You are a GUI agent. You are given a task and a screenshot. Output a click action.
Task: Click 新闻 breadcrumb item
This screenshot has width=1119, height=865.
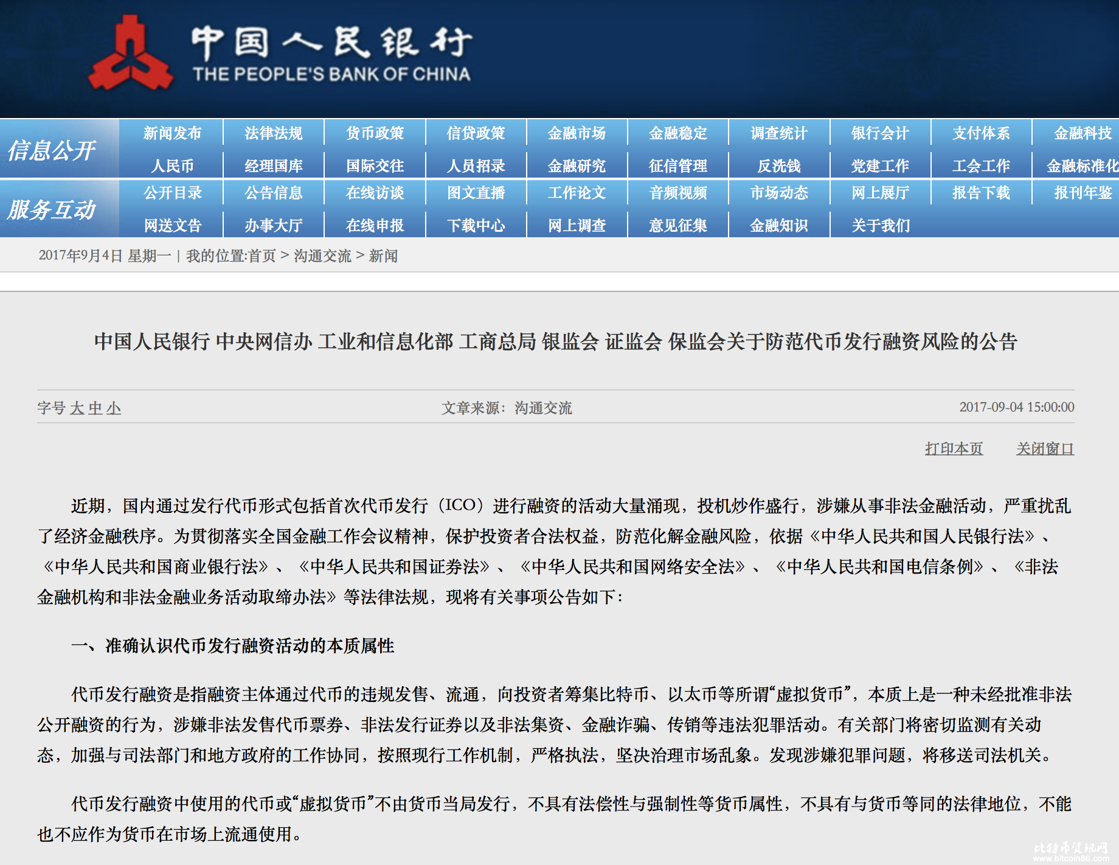[x=383, y=256]
